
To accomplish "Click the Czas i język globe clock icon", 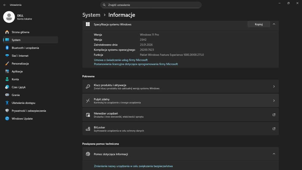I will pos(7,87).
